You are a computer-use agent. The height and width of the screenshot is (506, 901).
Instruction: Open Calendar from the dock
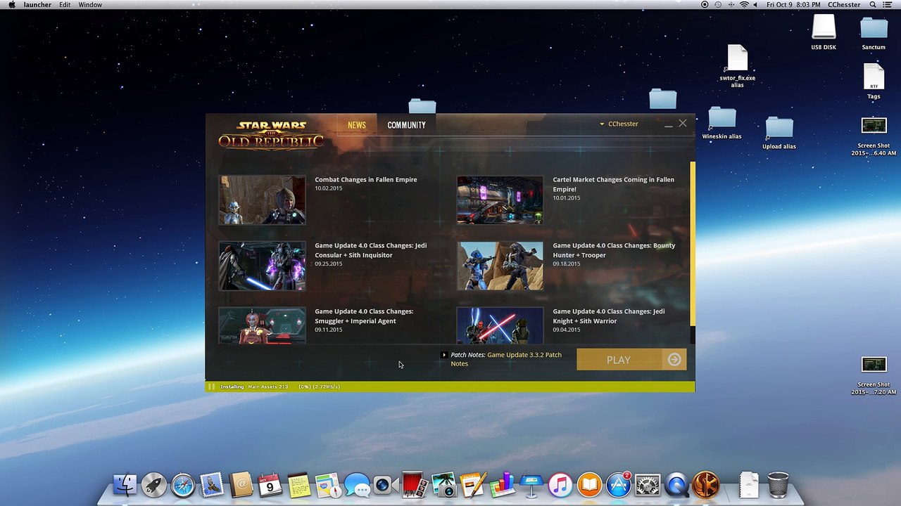coord(270,485)
